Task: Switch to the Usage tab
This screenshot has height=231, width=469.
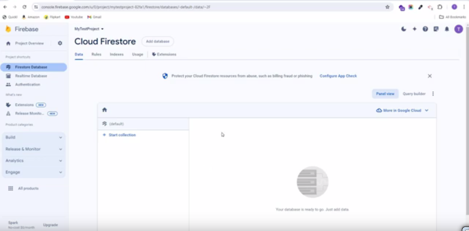Action: tap(138, 55)
